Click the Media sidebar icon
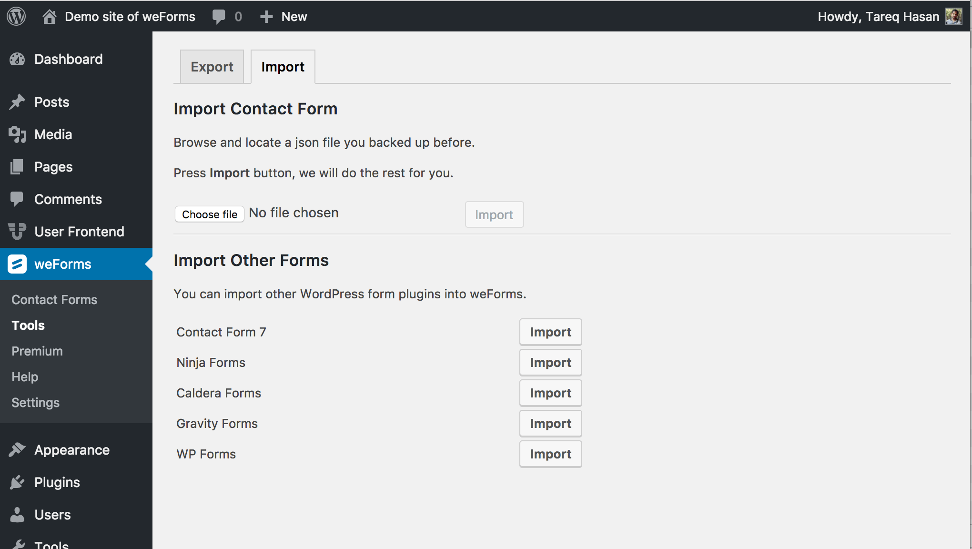 [17, 133]
